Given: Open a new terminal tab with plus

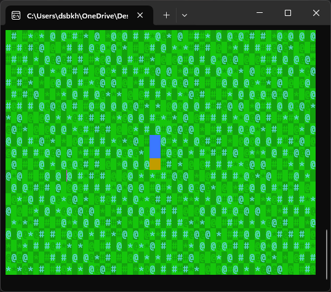Looking at the screenshot, I should tap(166, 15).
